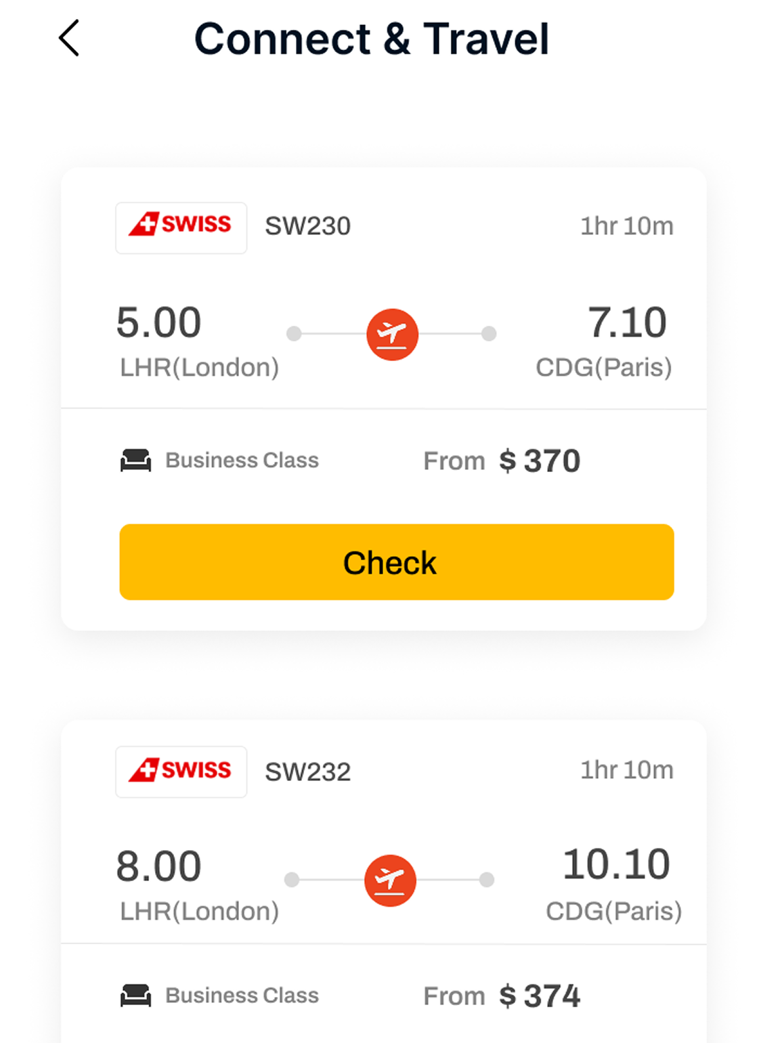The image size is (780, 1043).
Task: Select the SW230 flight number
Action: (x=307, y=226)
